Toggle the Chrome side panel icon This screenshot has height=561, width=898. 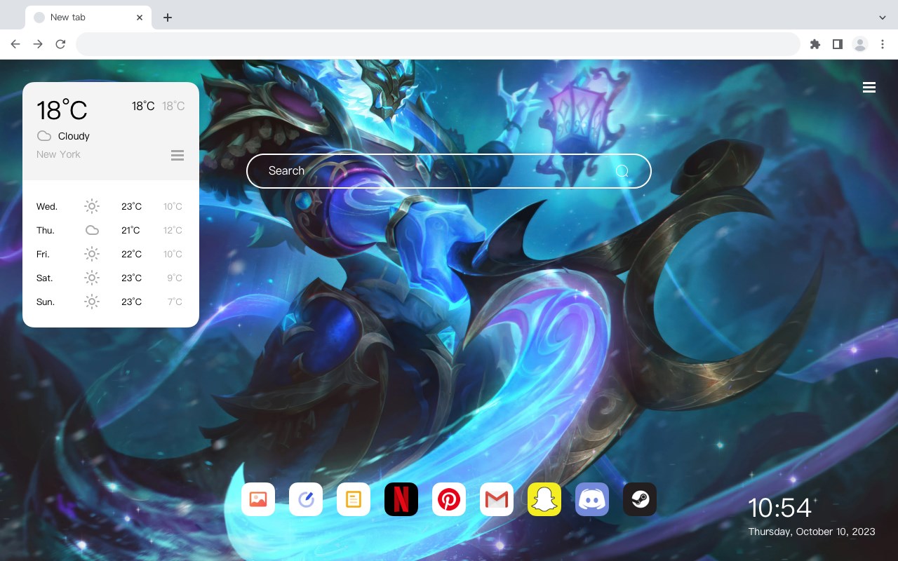[838, 44]
